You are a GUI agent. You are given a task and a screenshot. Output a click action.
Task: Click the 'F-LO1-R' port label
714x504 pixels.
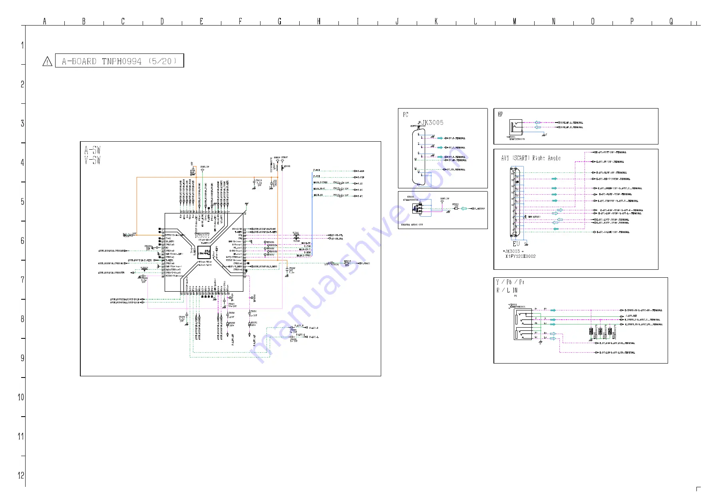(x=314, y=328)
